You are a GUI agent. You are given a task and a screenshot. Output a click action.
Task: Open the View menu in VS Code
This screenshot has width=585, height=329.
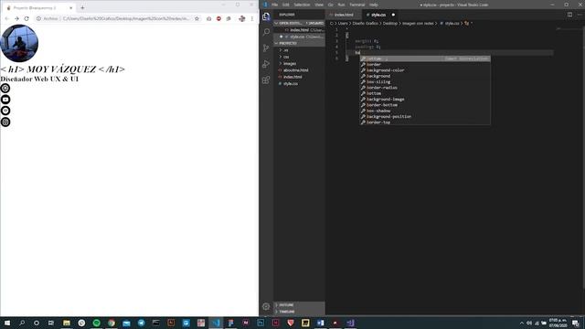click(x=319, y=5)
